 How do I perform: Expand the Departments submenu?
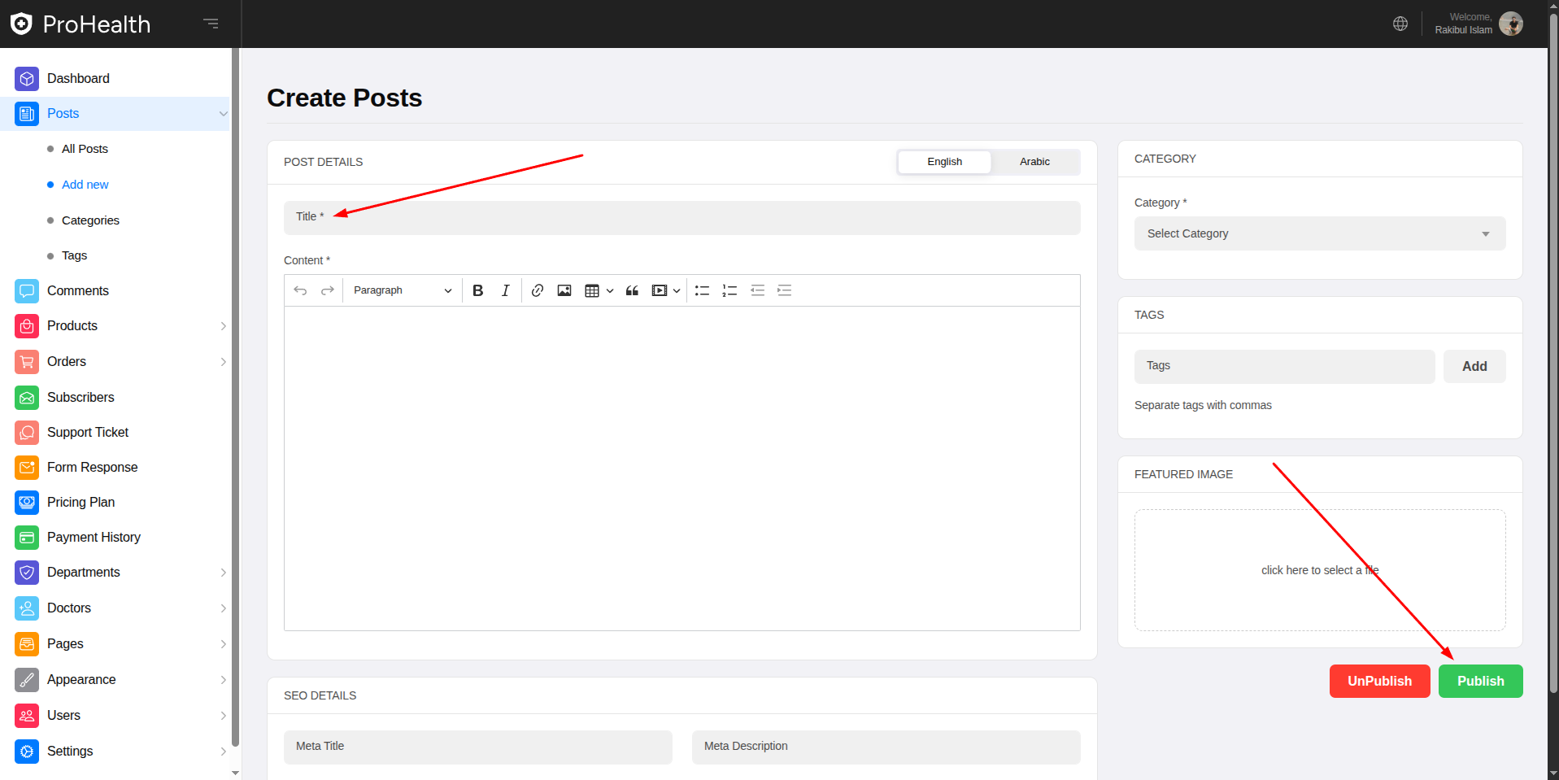coord(223,573)
